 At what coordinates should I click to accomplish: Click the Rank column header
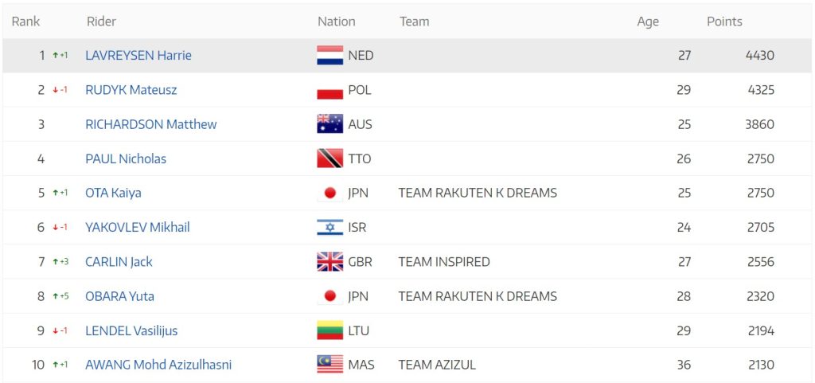(x=26, y=21)
